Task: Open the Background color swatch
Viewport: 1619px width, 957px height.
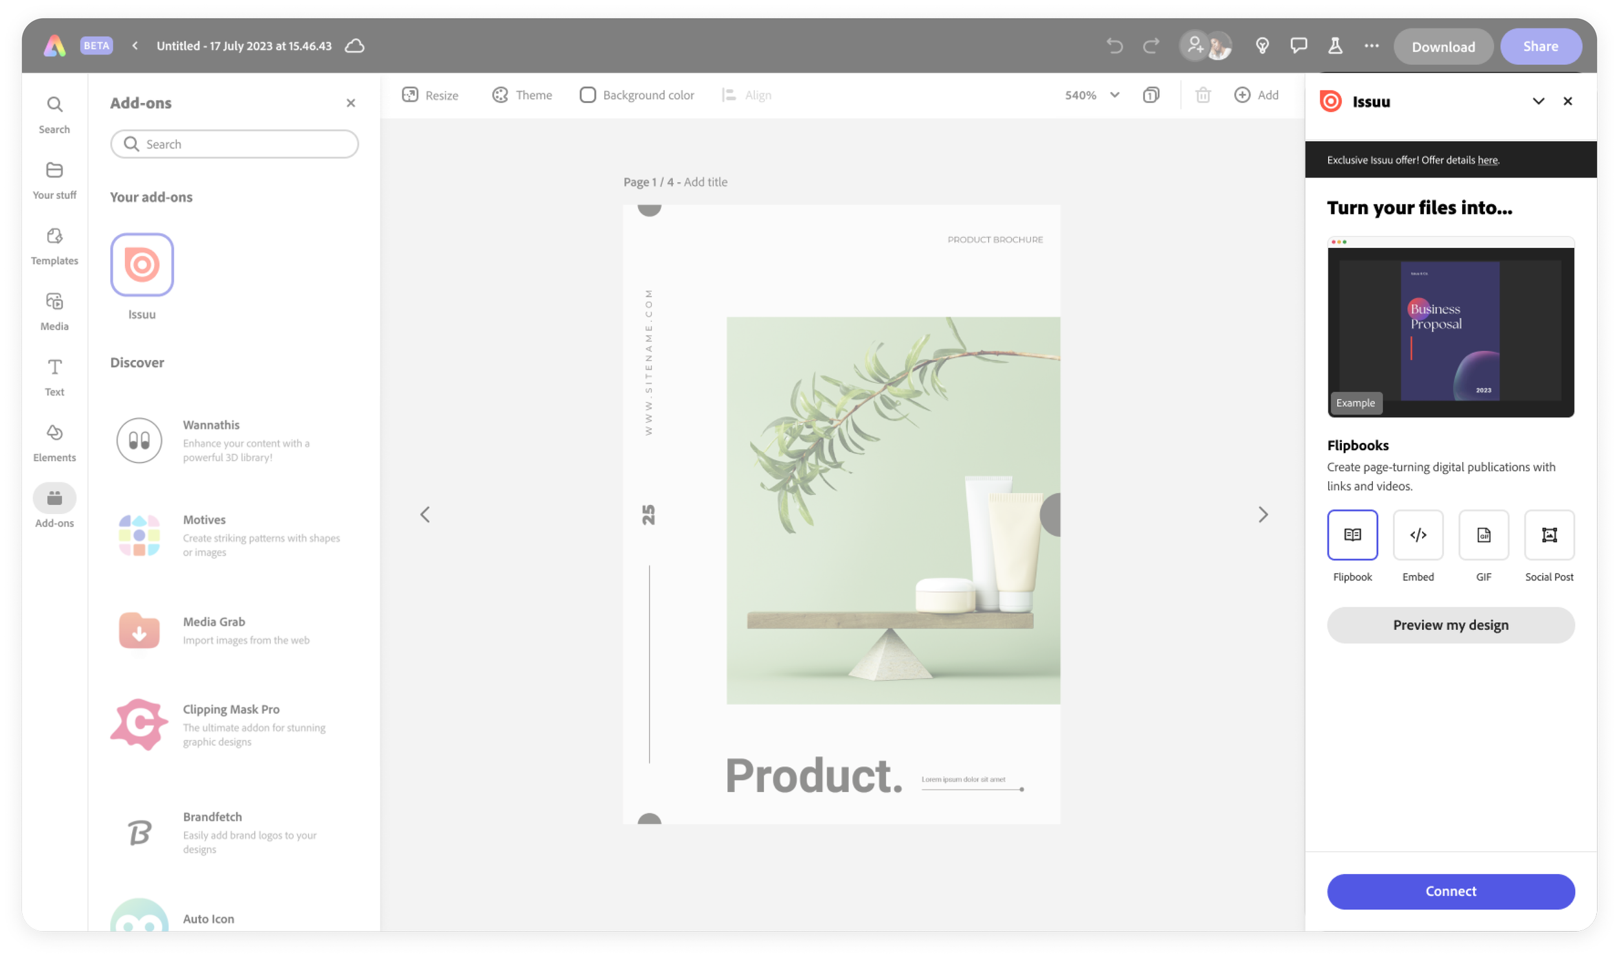Action: coord(587,95)
